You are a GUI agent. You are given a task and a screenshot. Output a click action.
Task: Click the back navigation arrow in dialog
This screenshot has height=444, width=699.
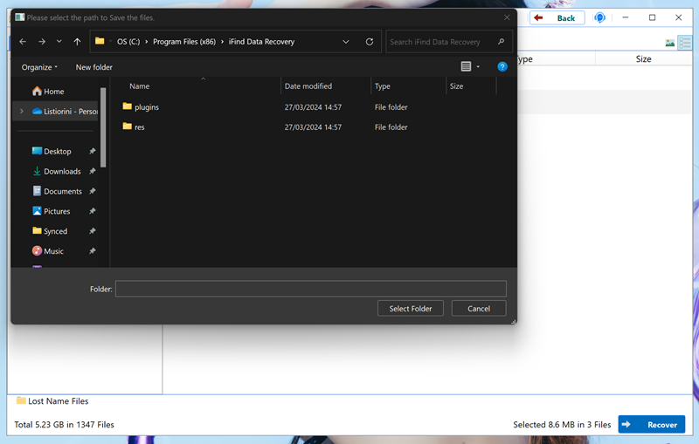[23, 42]
